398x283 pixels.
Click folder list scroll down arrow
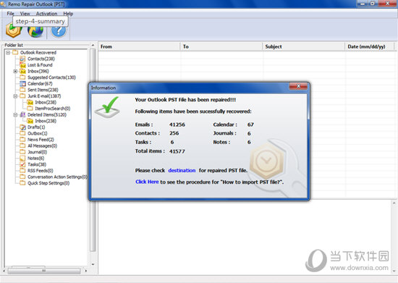93,264
